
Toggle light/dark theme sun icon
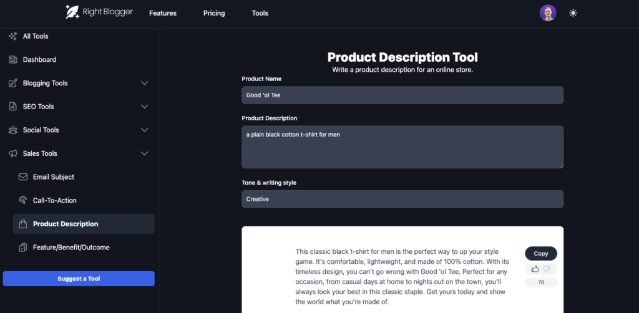point(573,13)
